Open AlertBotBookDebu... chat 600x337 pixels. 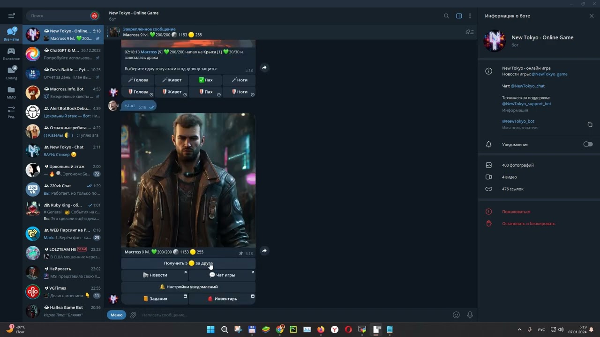point(63,112)
